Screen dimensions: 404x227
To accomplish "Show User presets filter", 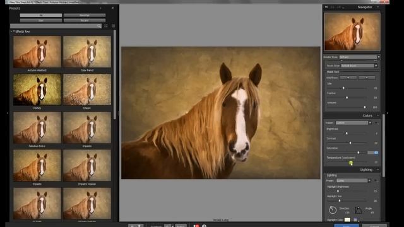I will point(41,20).
